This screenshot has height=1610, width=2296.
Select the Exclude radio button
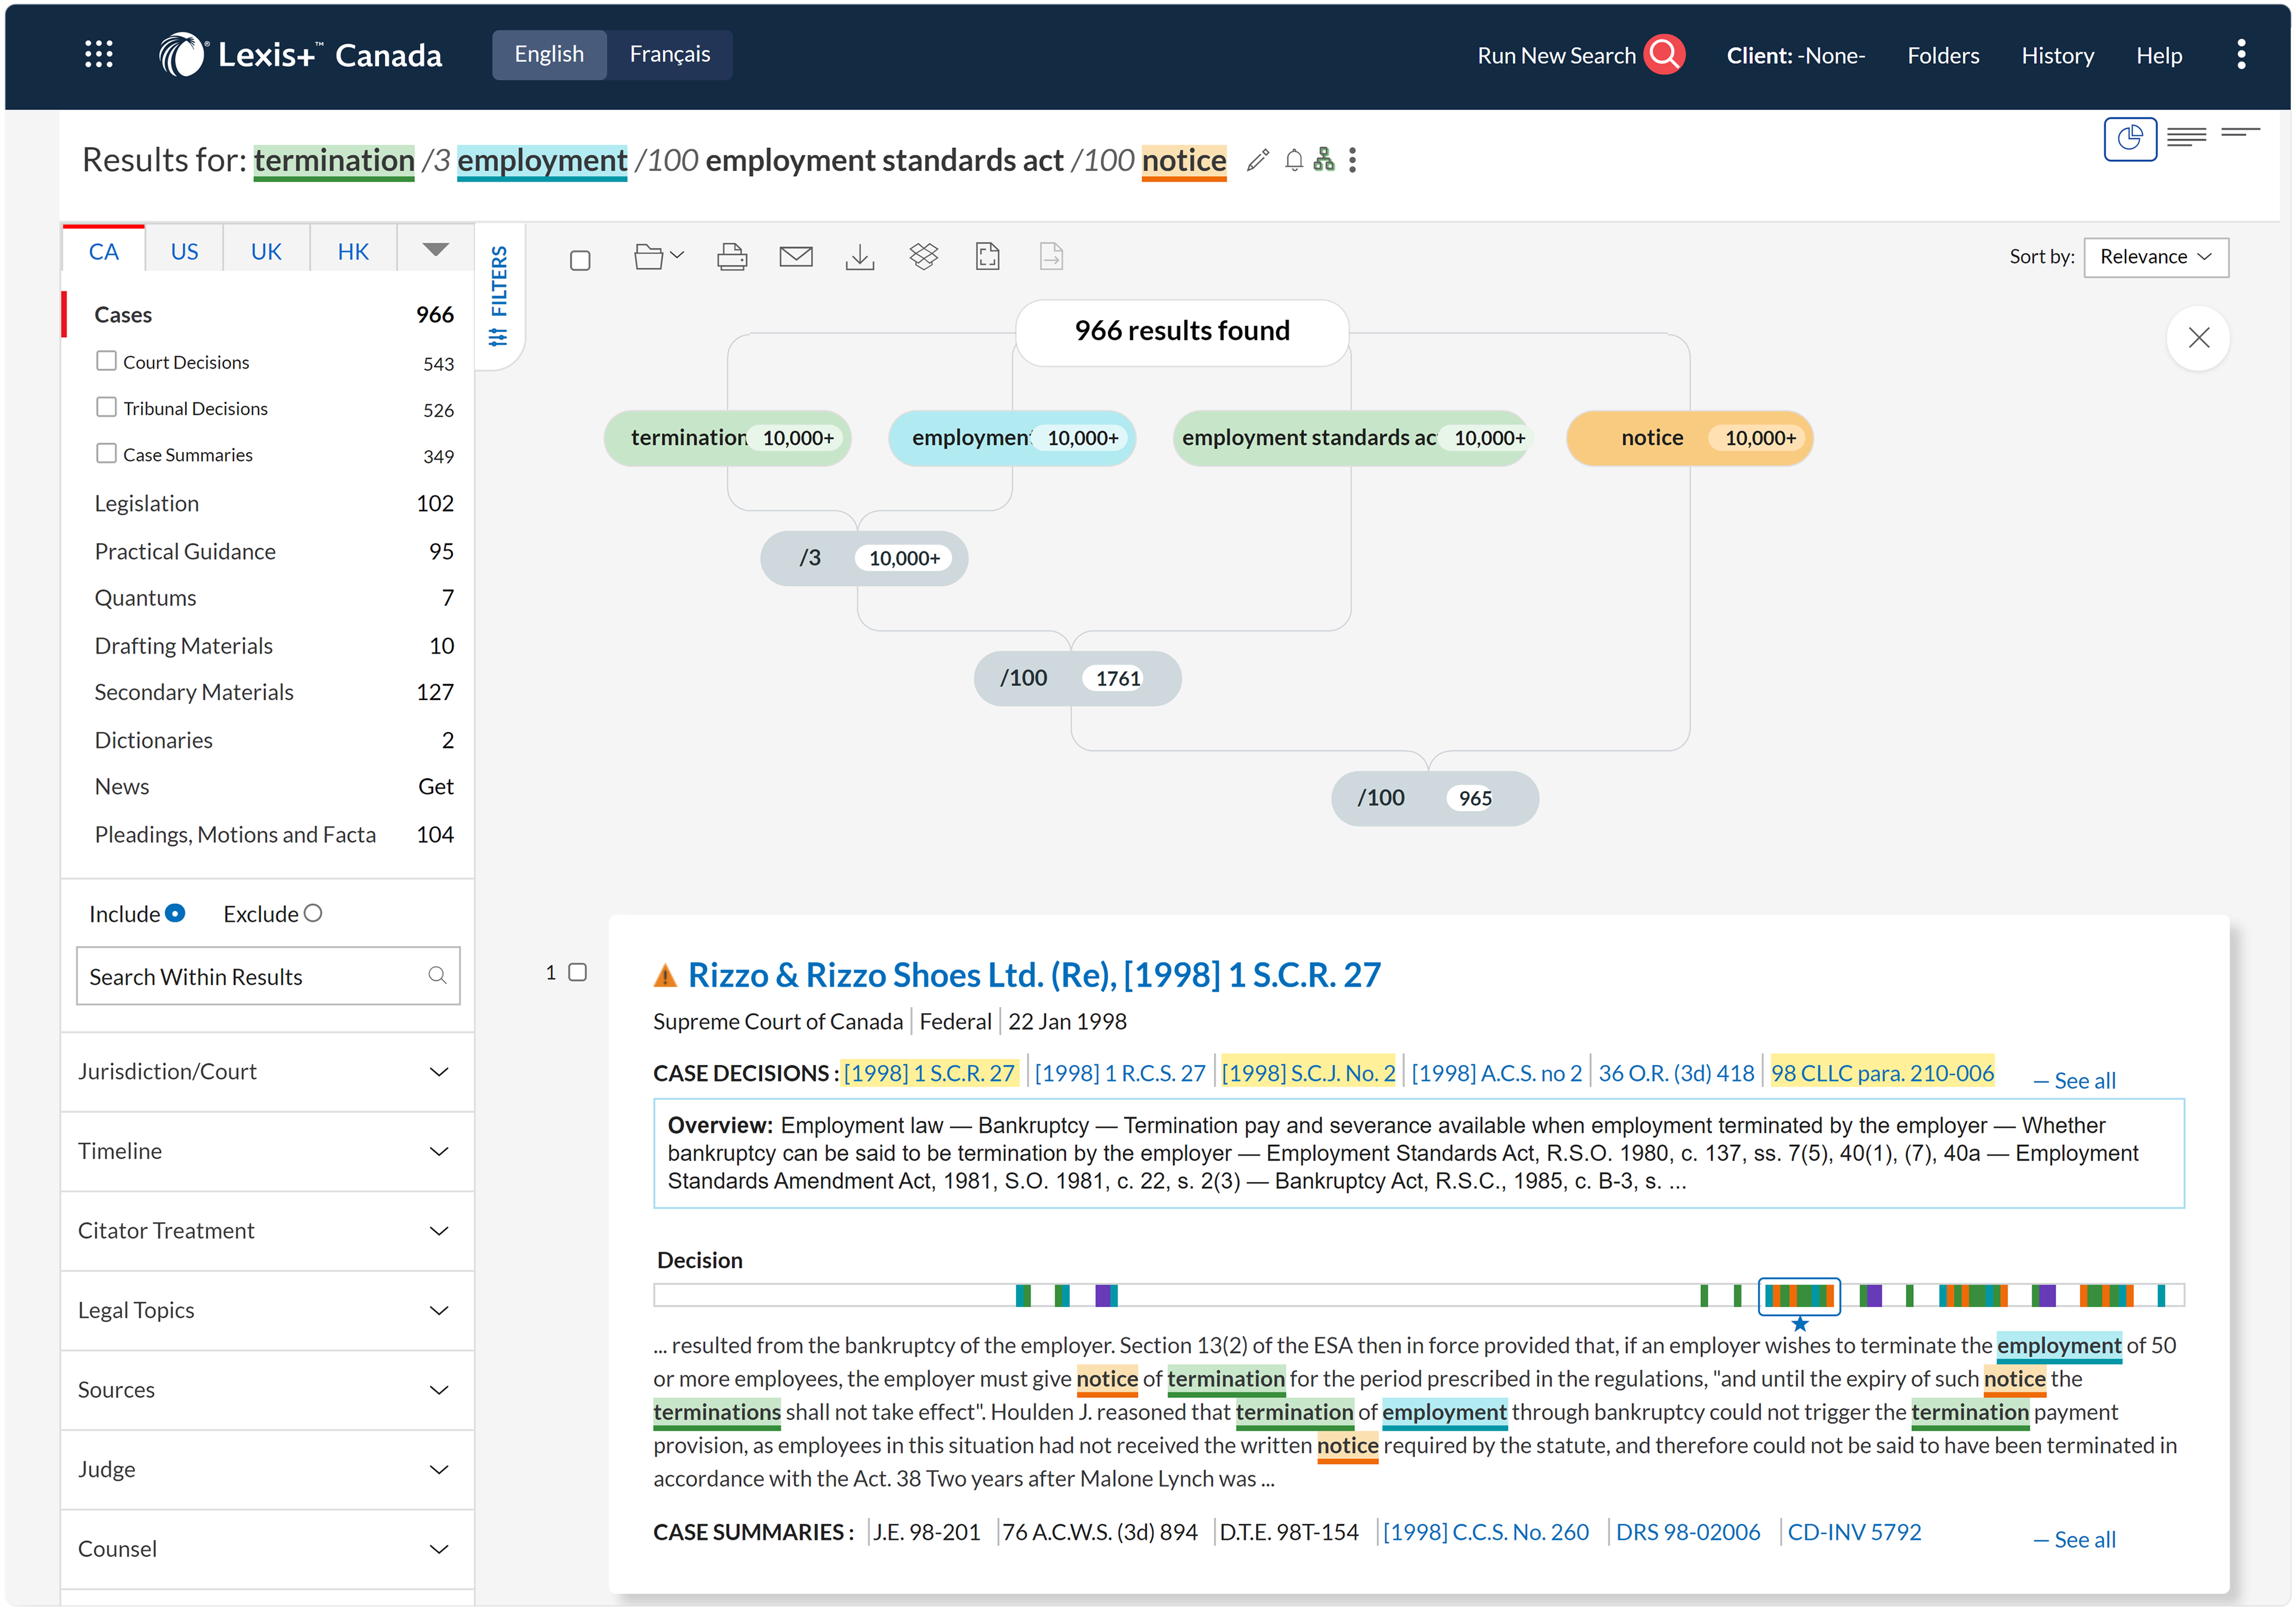point(313,913)
